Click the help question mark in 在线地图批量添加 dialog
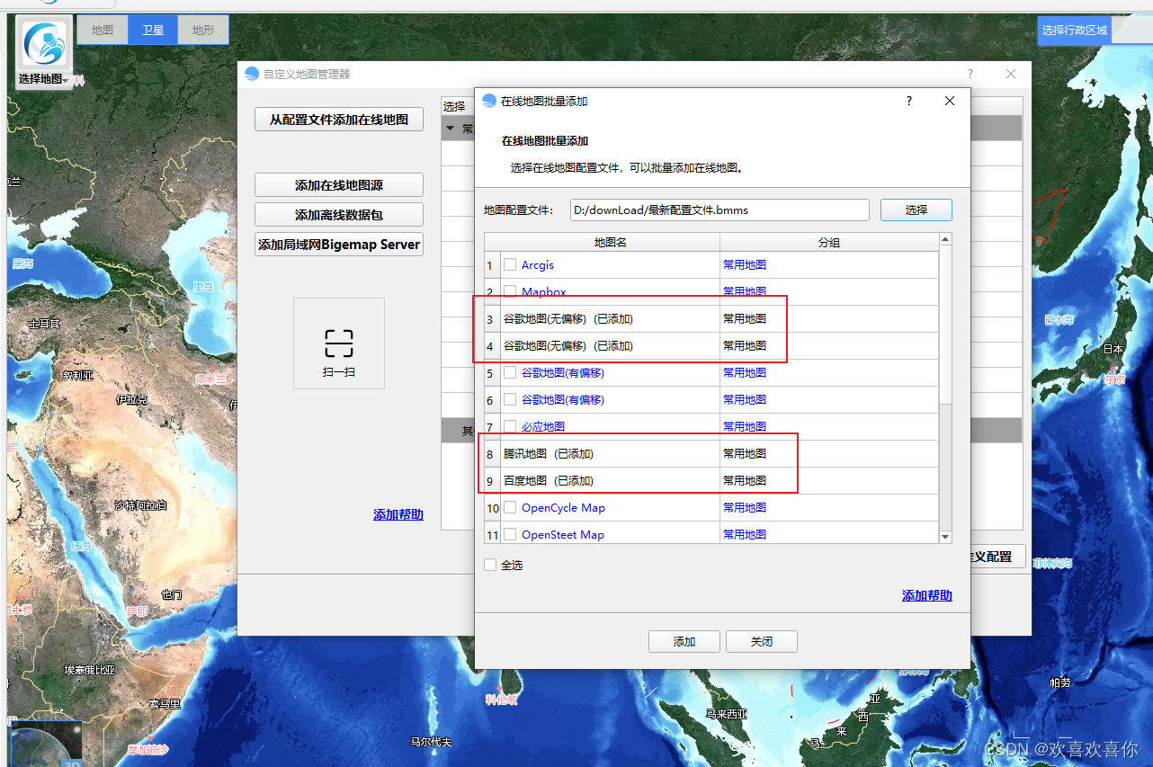1153x767 pixels. [909, 101]
